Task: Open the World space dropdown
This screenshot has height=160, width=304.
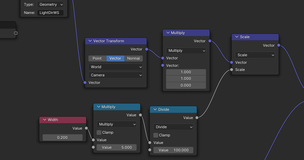Action: (116, 67)
